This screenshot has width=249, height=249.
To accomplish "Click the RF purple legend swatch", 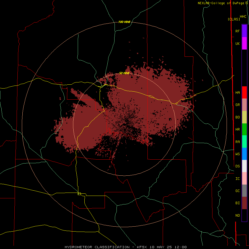I will click(244, 31).
